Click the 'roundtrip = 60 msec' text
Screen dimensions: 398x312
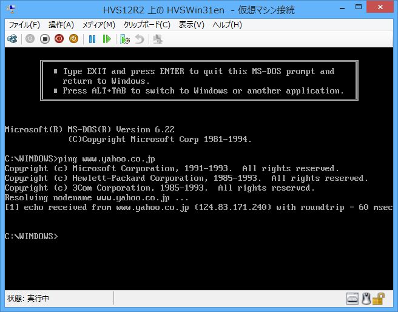(x=346, y=208)
